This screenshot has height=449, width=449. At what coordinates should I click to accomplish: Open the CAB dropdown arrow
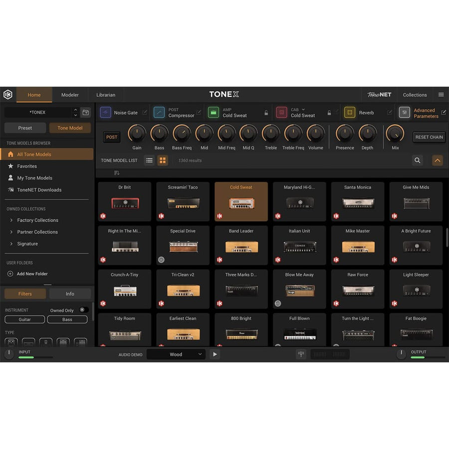tap(303, 109)
